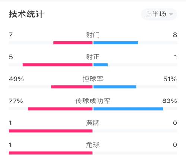Click the red 射门 bar segment

click(x=73, y=43)
